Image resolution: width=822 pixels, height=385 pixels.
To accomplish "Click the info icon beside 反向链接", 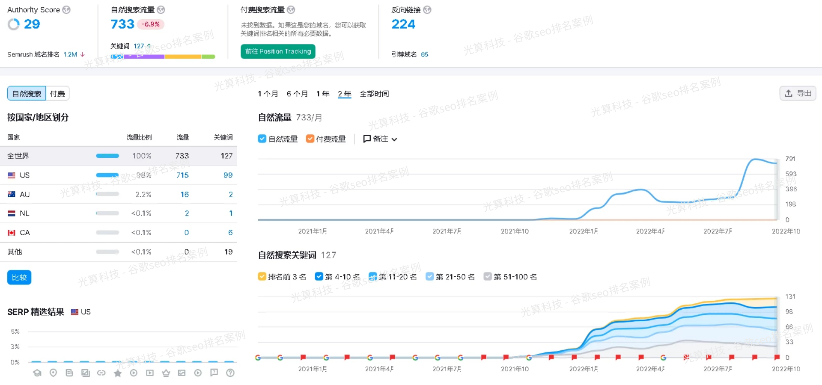I will [427, 10].
